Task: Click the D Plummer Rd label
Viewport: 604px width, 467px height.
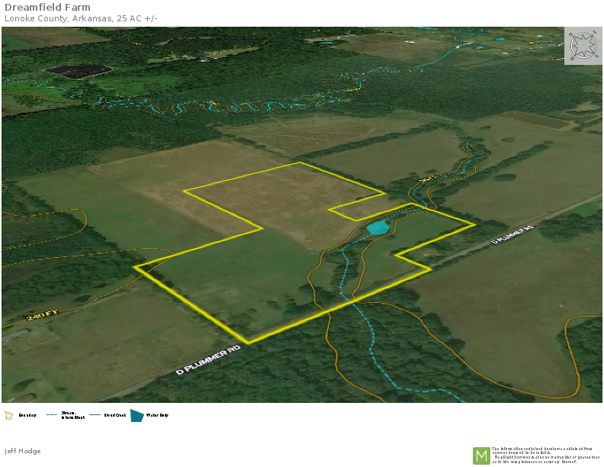Action: [x=208, y=360]
